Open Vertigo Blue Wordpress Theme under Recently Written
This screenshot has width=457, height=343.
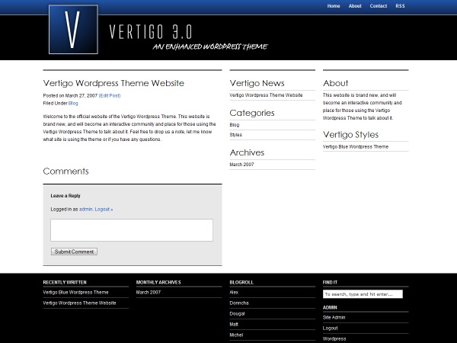pyautogui.click(x=75, y=292)
